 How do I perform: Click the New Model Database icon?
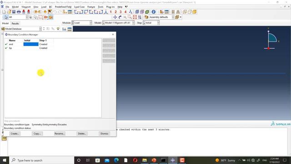click(x=4, y=12)
